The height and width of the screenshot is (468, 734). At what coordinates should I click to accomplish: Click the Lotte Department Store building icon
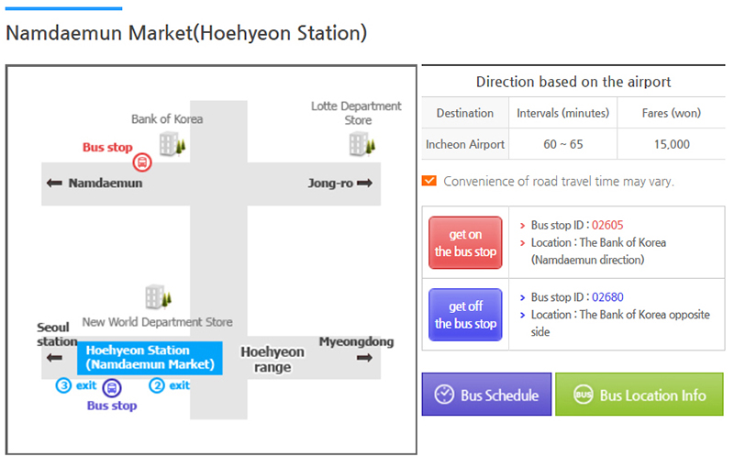359,143
